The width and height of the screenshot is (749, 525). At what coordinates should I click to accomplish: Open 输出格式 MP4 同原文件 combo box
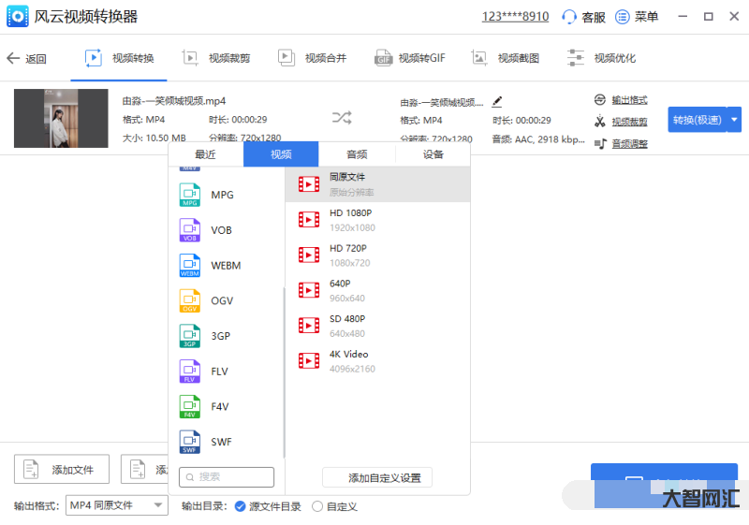tap(116, 505)
